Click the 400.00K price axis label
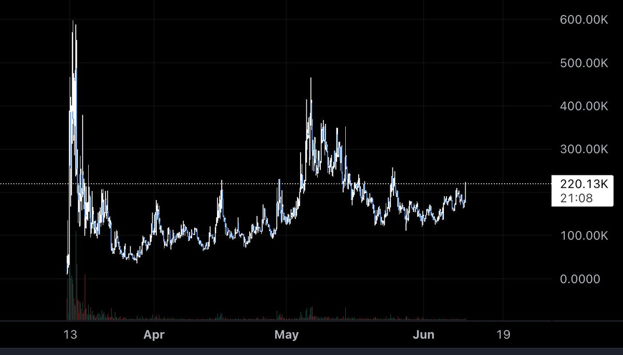This screenshot has height=355, width=623. coord(584,106)
